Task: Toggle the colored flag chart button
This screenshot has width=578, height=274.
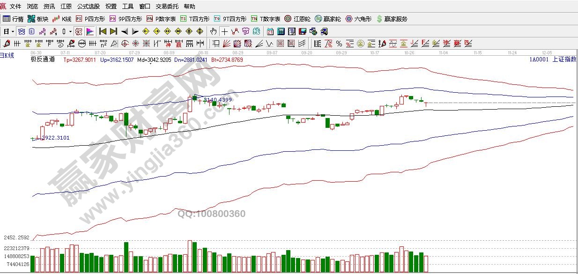Action: pos(90,31)
